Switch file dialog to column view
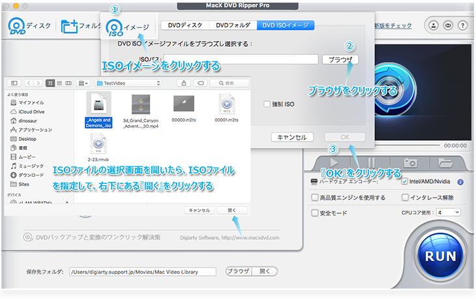Screen dimensions: 476x300 point(68,83)
